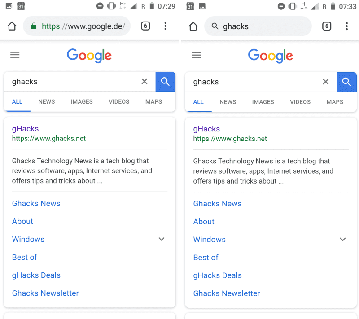Image resolution: width=359 pixels, height=319 pixels.
Task: Tap home icon in left browser toolbar
Action: [12, 26]
